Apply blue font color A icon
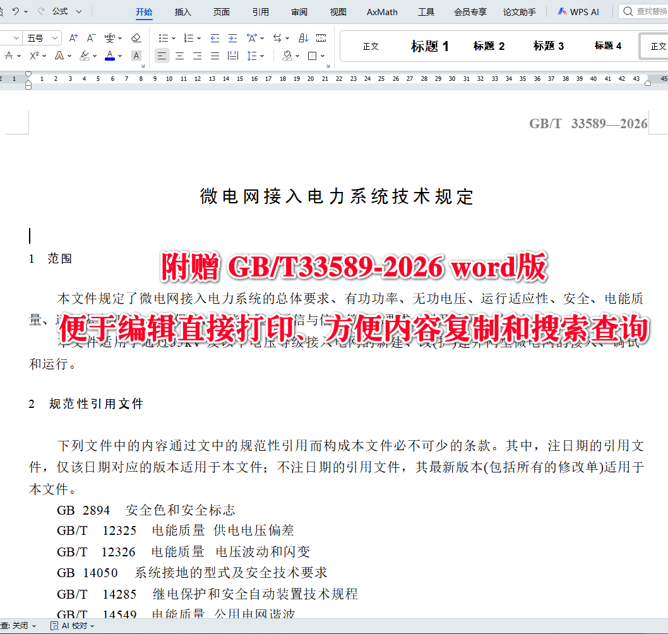 point(110,56)
